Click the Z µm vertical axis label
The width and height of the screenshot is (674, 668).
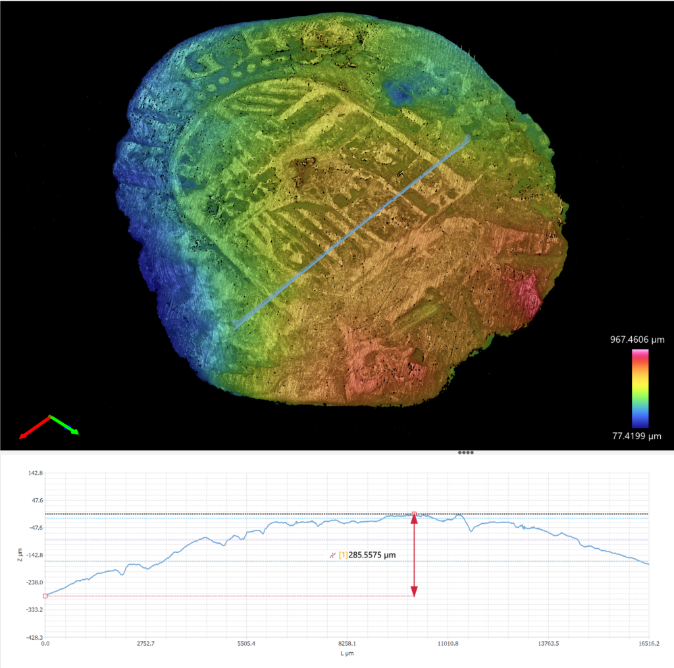pyautogui.click(x=20, y=555)
